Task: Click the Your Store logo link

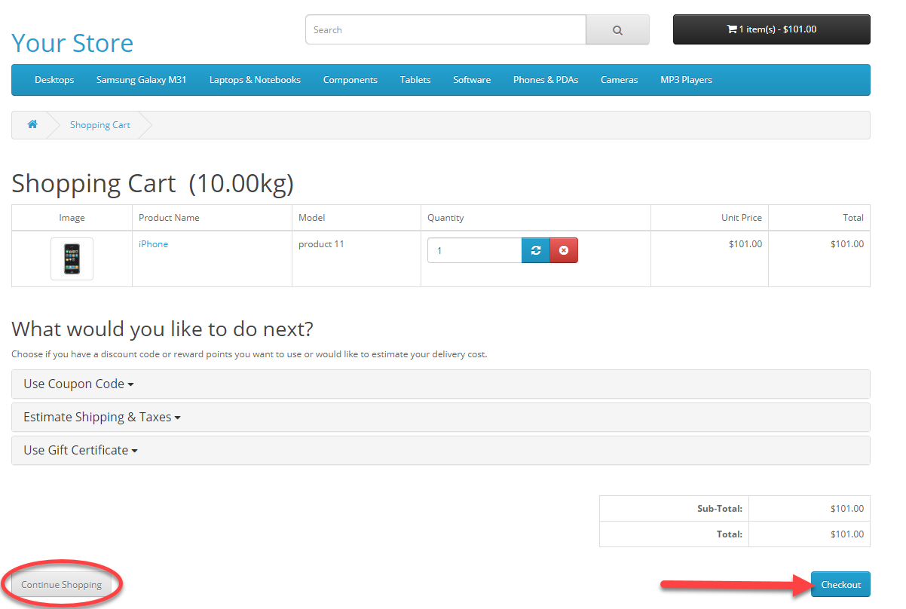Action: (72, 43)
